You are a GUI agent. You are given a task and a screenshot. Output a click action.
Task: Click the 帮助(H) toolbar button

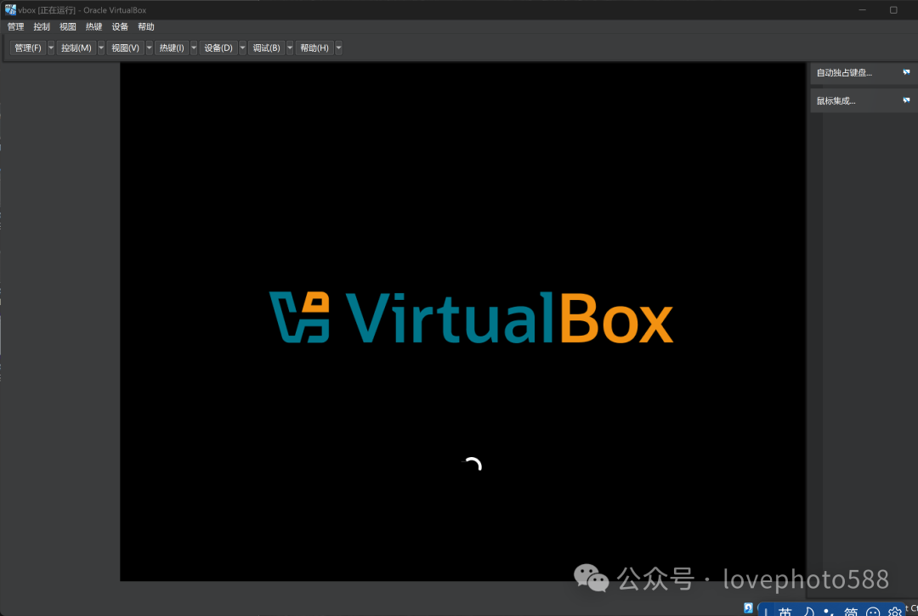point(314,48)
